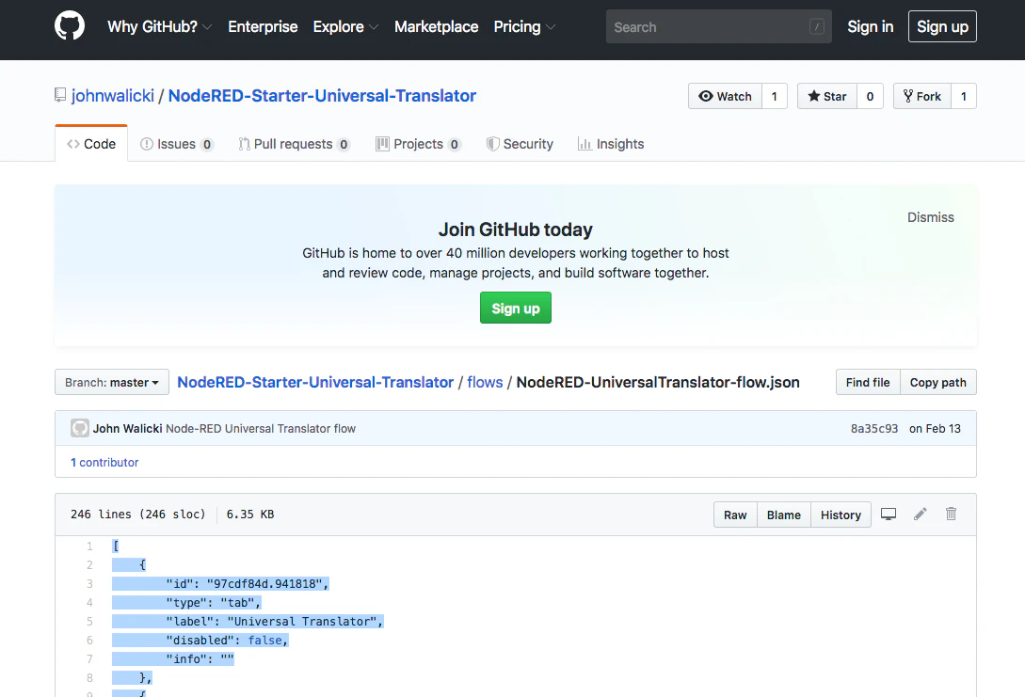This screenshot has width=1025, height=697.
Task: Open the Blame view
Action: point(784,515)
